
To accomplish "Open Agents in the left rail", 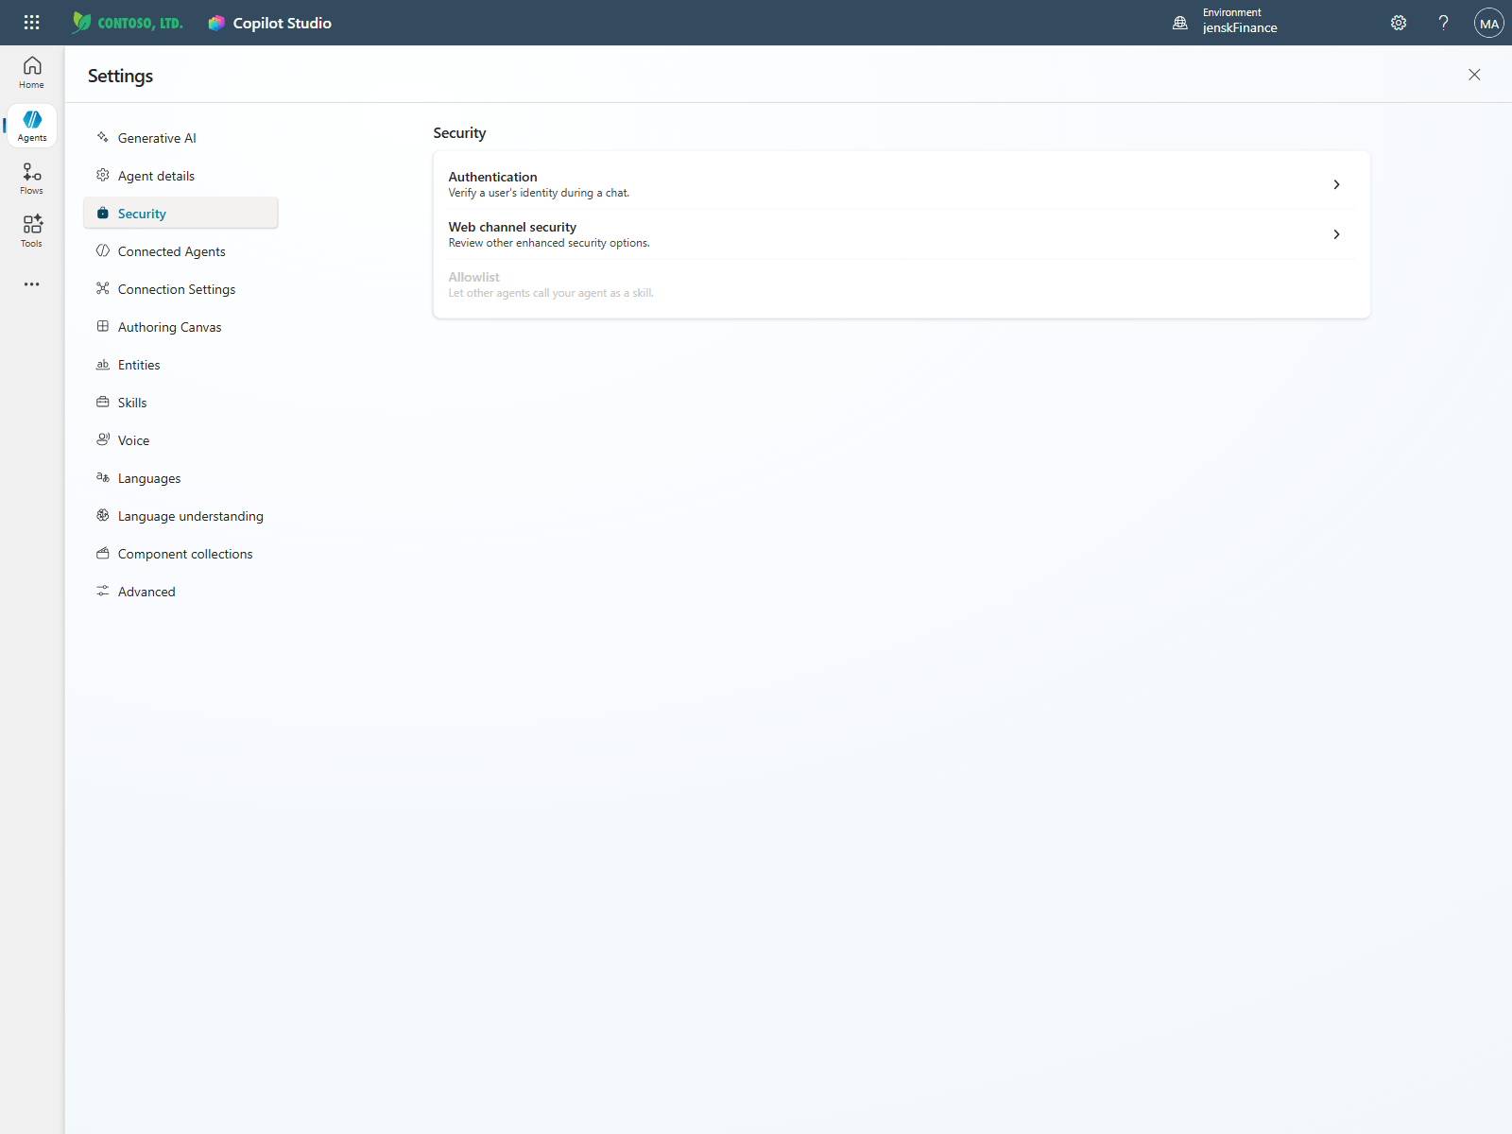I will tap(31, 126).
